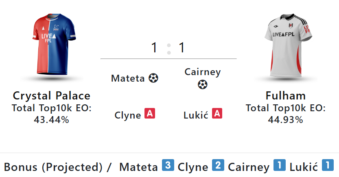This screenshot has height=177, width=339.
Task: Click Mateta's name in goal scorers
Action: point(128,78)
